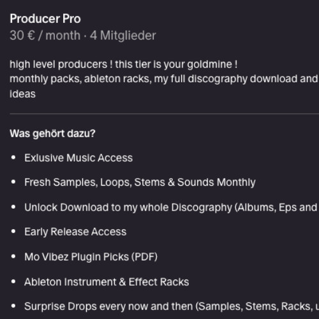Click the 'monthly packs, ableton racks' description line
This screenshot has width=319, height=319.
pyautogui.click(x=164, y=79)
